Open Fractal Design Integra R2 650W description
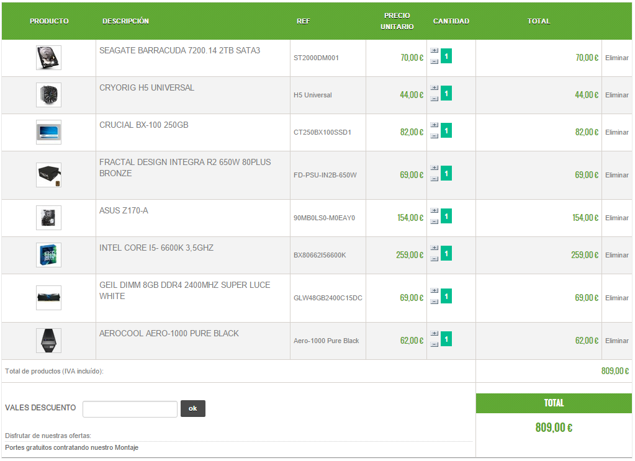635x461 pixels. tap(185, 168)
